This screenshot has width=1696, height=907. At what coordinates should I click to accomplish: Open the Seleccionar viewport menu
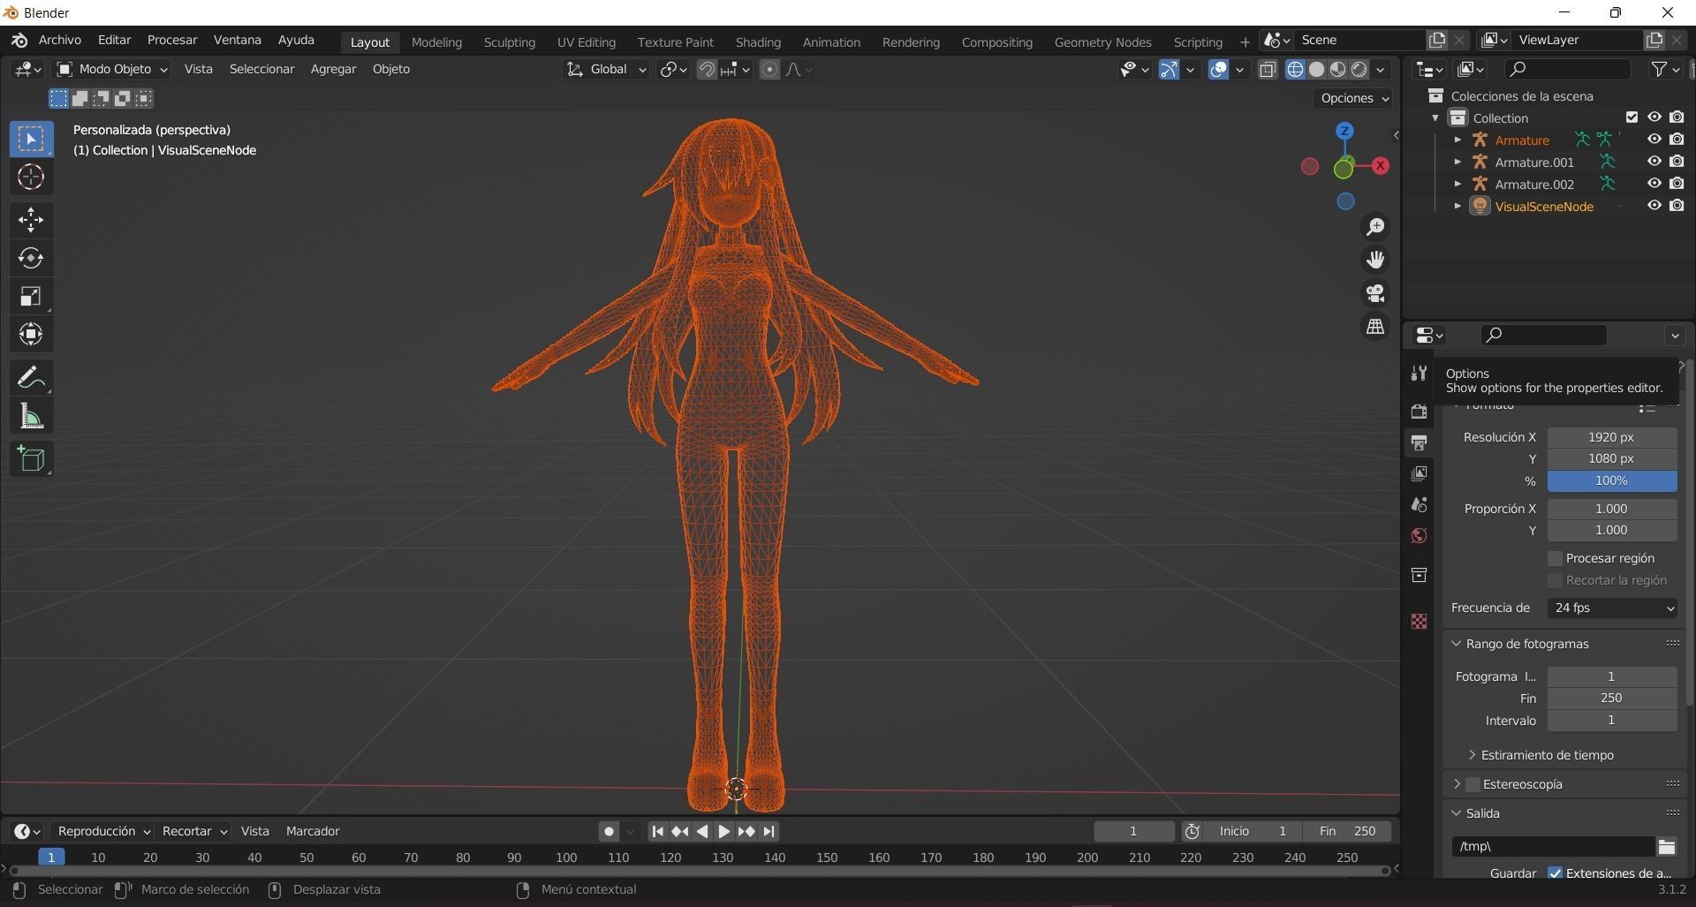coord(261,69)
